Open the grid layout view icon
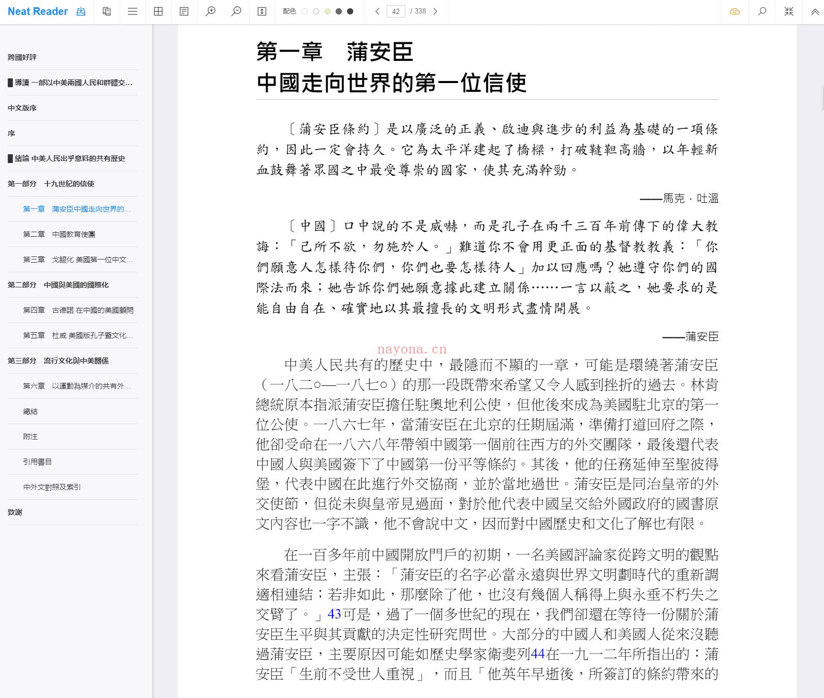 click(158, 11)
